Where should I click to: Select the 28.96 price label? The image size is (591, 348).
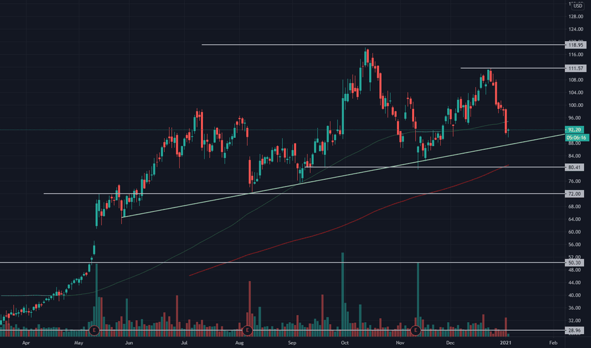pyautogui.click(x=575, y=330)
